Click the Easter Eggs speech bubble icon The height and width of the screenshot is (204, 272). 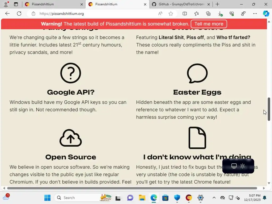[197, 73]
